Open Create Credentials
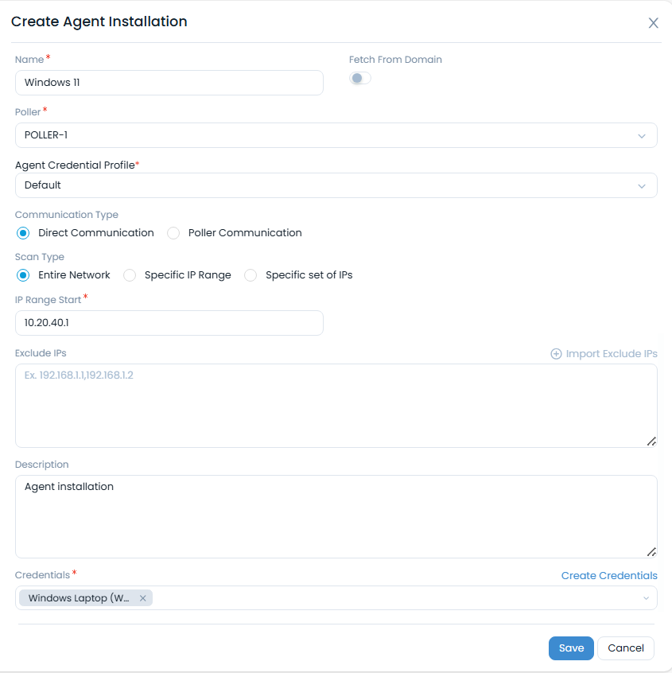This screenshot has height=673, width=672. [609, 575]
